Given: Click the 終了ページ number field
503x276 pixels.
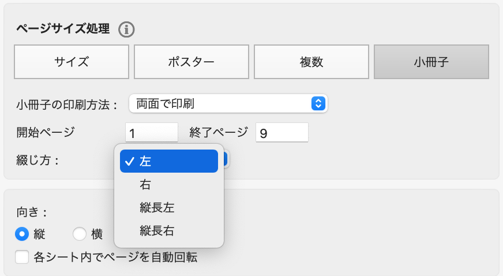Looking at the screenshot, I should (282, 133).
